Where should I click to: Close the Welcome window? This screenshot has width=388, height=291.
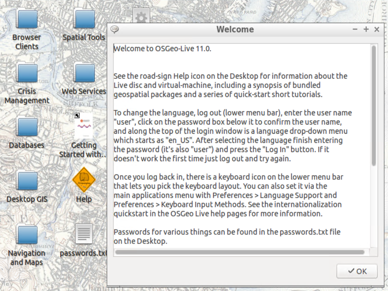point(377,29)
